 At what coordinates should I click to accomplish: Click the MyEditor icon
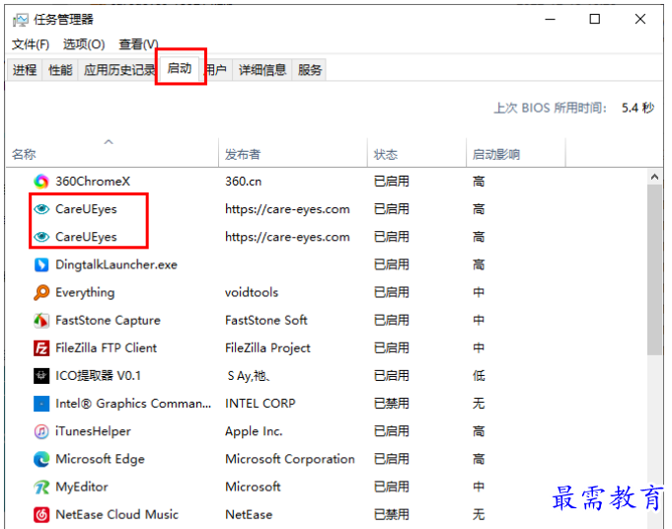click(41, 487)
